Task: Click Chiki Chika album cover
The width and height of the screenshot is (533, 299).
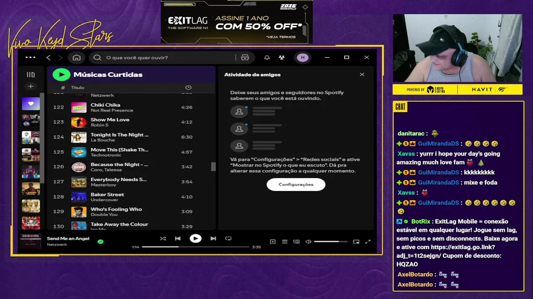Action: [79, 107]
